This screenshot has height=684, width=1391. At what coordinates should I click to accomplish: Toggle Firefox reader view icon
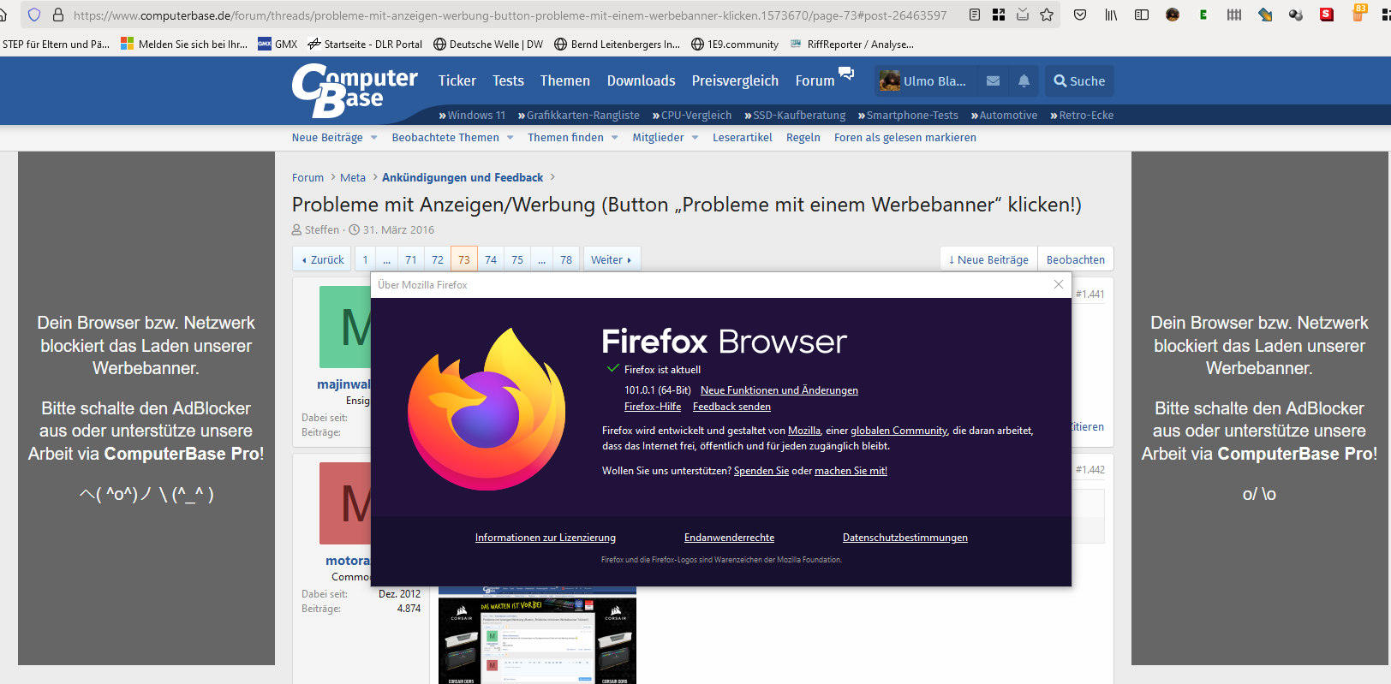(975, 15)
